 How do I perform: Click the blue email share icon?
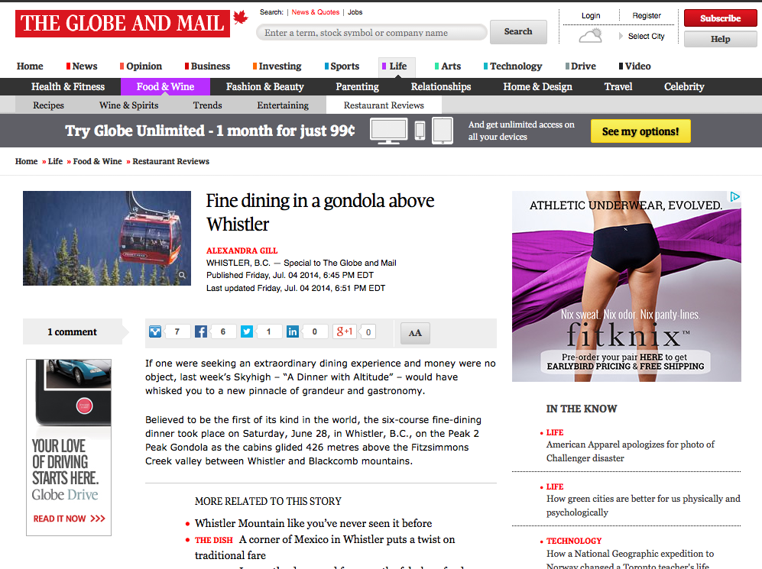tap(155, 331)
